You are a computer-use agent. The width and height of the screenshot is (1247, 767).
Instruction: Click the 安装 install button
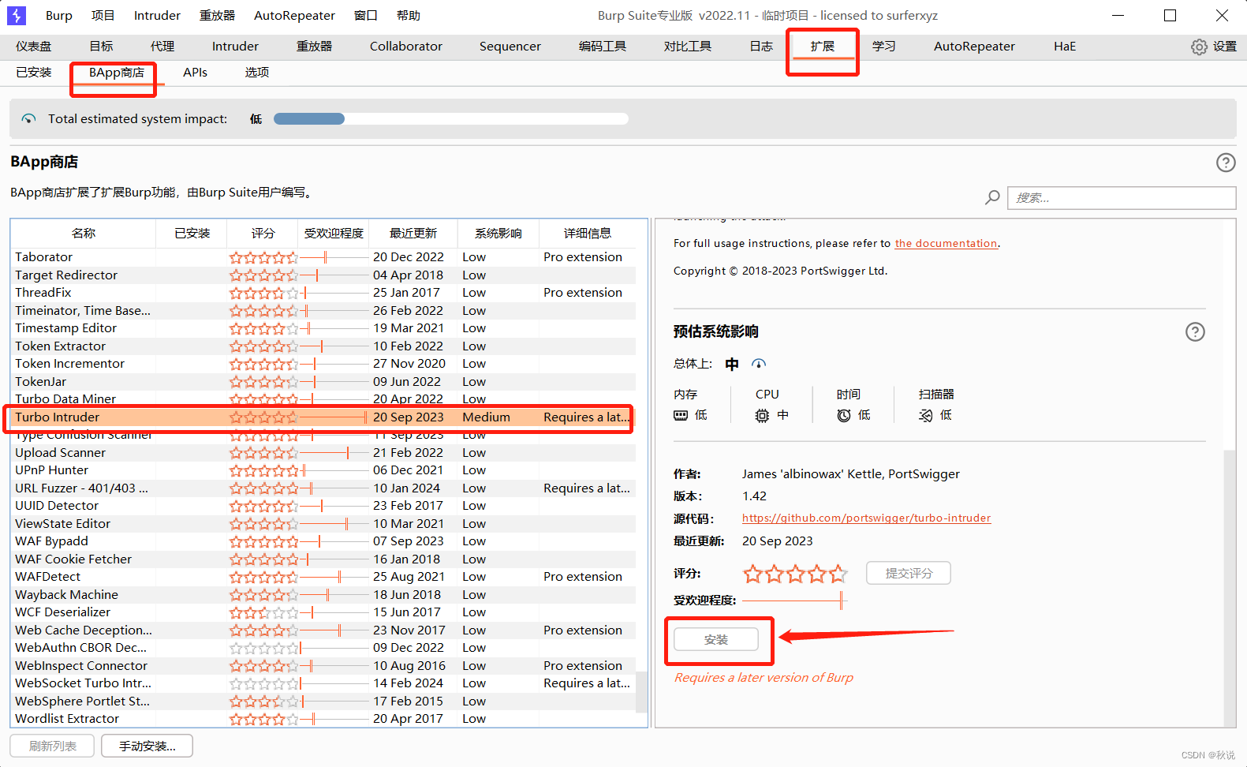tap(716, 639)
